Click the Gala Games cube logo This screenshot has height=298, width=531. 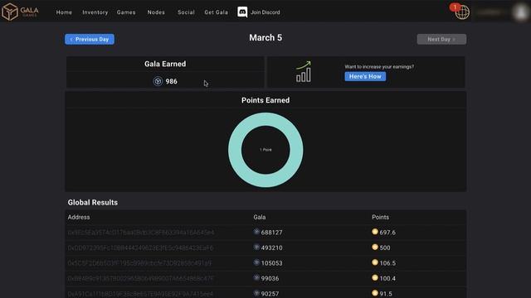pyautogui.click(x=10, y=12)
